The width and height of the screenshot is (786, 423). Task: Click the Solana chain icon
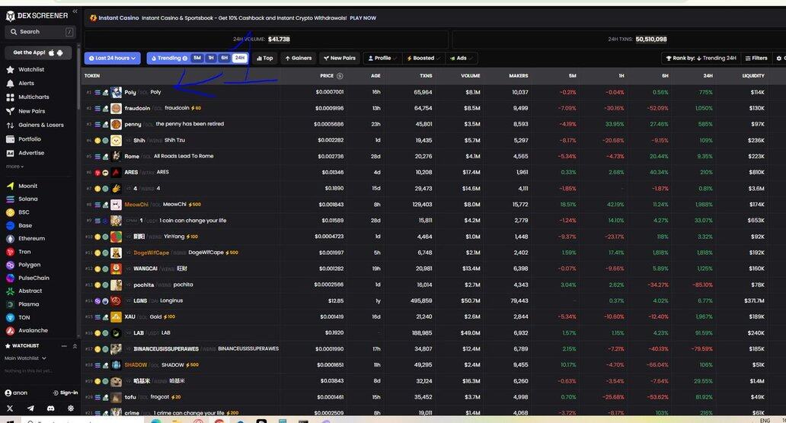point(11,199)
